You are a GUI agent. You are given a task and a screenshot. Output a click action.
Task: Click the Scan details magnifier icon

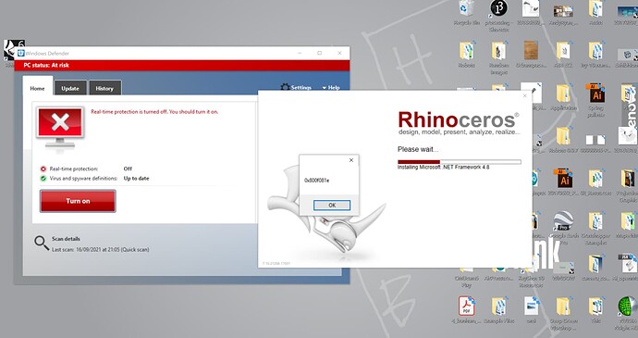[x=42, y=243]
